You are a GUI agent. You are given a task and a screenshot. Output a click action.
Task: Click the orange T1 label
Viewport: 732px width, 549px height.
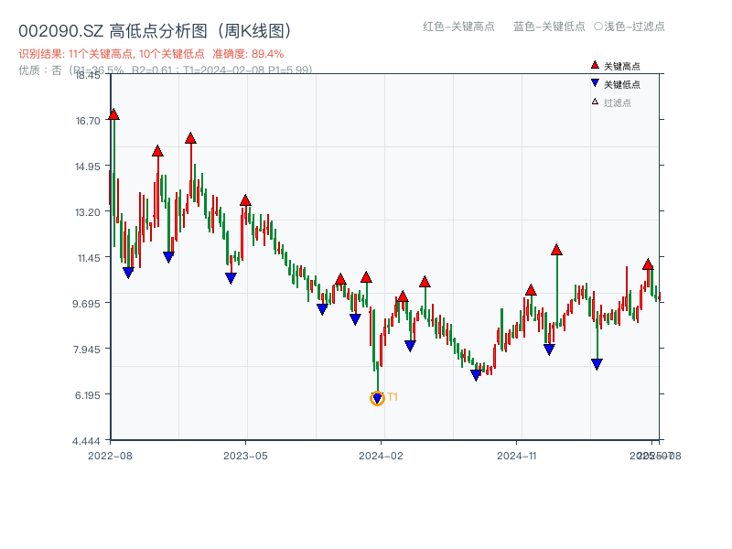point(393,397)
